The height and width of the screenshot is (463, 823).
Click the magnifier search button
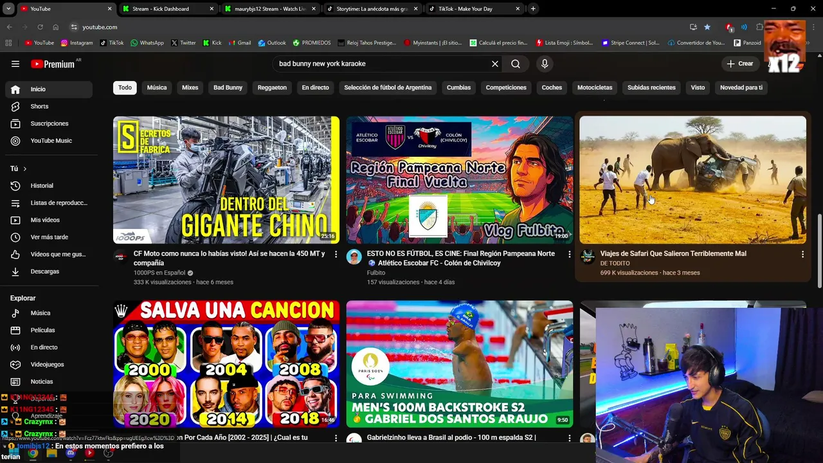(x=516, y=64)
